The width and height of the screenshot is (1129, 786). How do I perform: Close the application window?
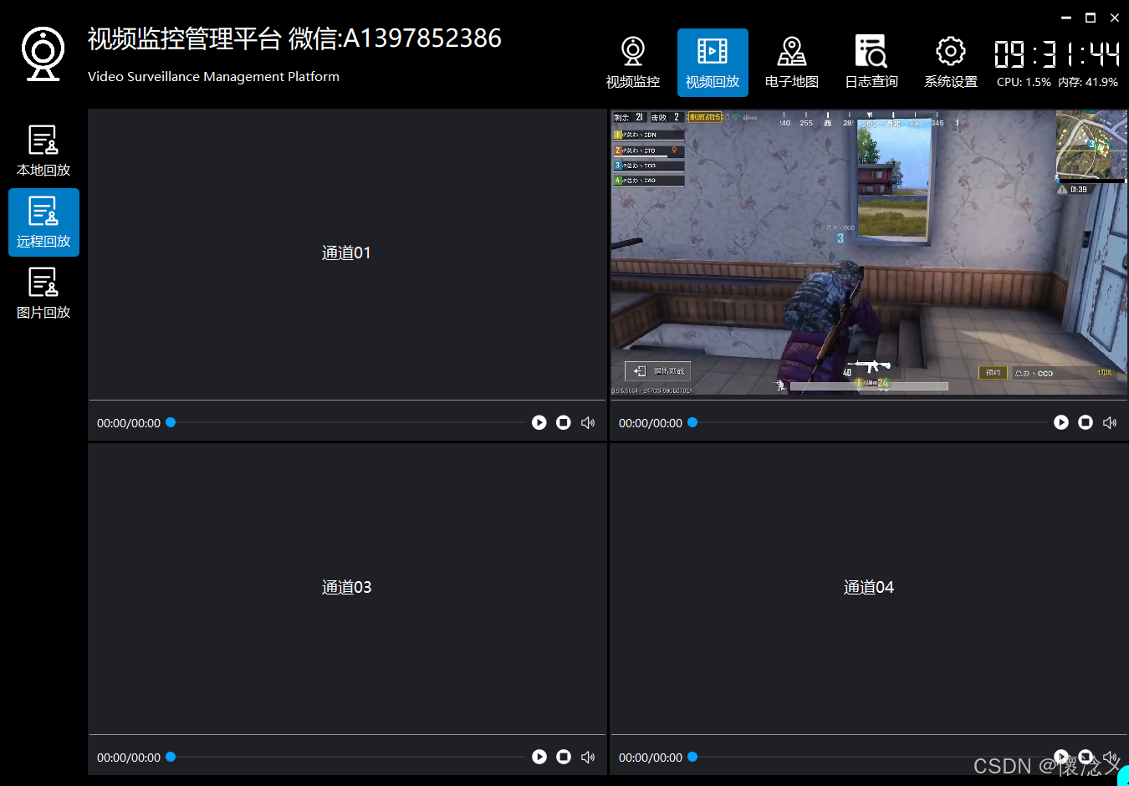[1115, 17]
